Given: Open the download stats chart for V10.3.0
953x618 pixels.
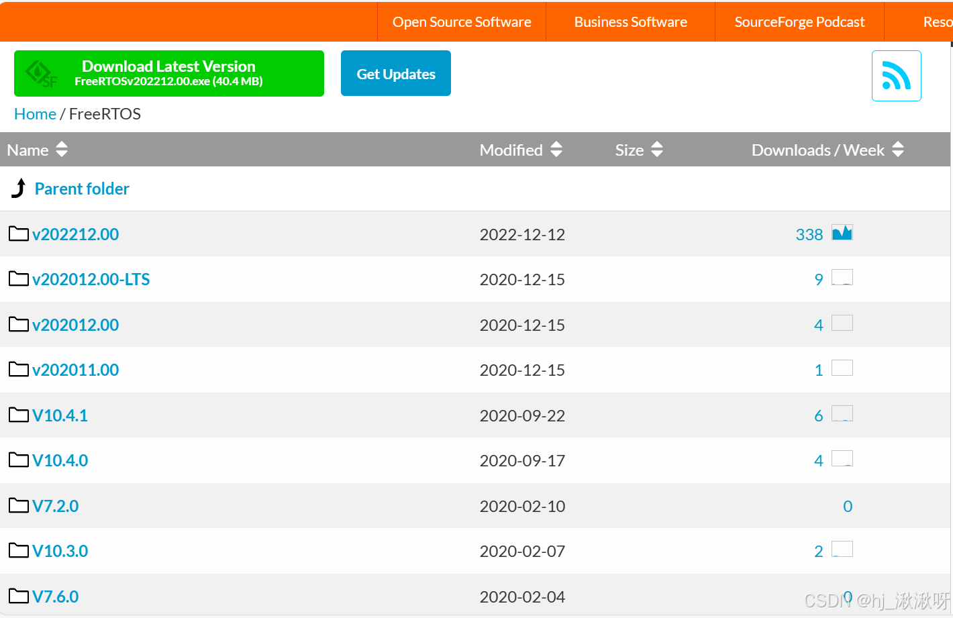Looking at the screenshot, I should pos(842,549).
